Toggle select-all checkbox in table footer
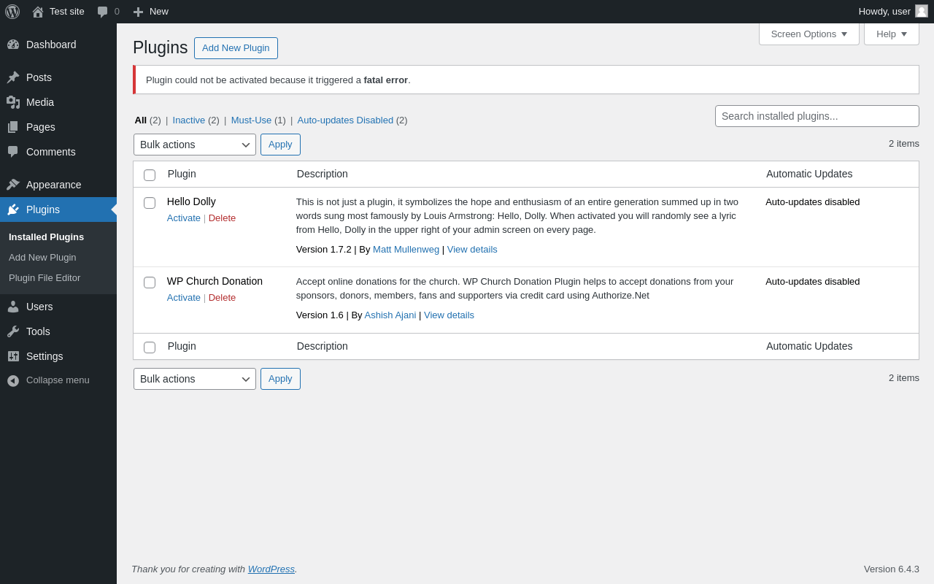Screen dimensions: 934x584 150,347
